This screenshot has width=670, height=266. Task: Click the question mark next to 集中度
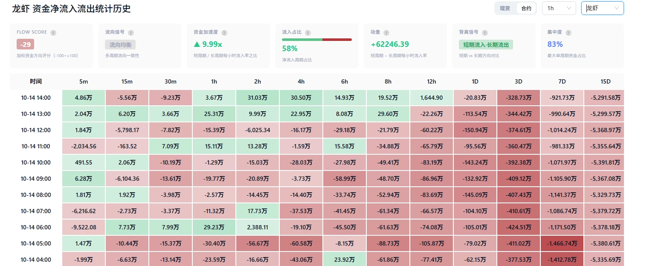(x=568, y=33)
